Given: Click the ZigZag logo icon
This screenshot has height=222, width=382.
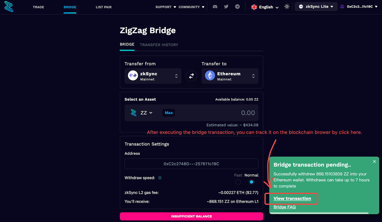Looking at the screenshot, I should [9, 7].
